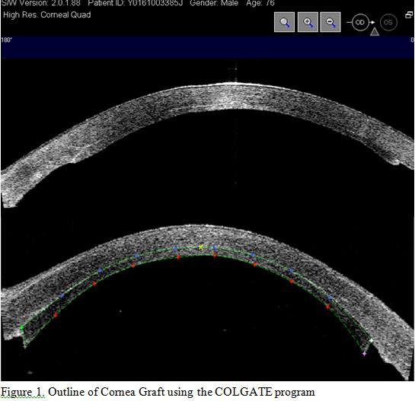Click the Patient ID text
The height and width of the screenshot is (401, 415).
click(136, 3)
